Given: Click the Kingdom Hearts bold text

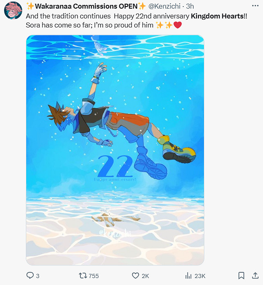Looking at the screenshot, I should tap(217, 16).
